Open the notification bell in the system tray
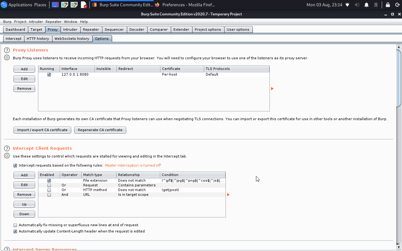Screen dimensions: 402x251 pyautogui.click(x=366, y=5)
